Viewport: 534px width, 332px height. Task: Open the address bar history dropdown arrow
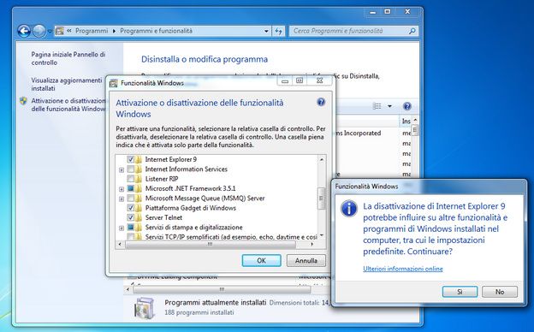pyautogui.click(x=266, y=32)
